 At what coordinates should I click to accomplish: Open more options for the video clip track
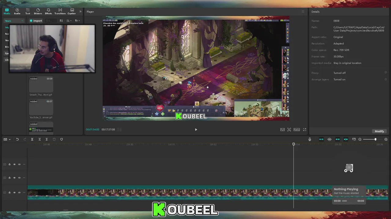tap(24, 192)
